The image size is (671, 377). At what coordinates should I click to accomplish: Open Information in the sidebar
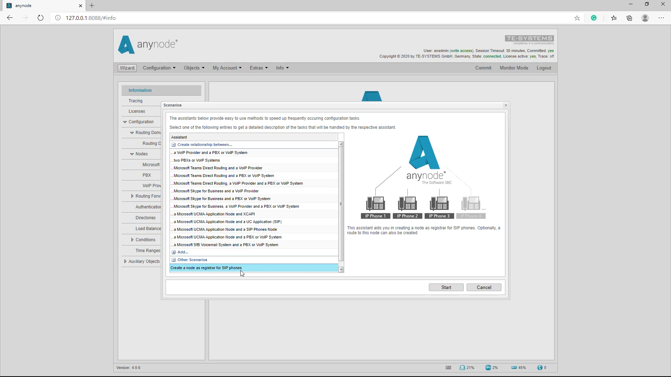[x=161, y=90]
